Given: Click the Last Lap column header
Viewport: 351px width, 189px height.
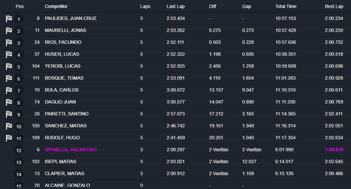Looking at the screenshot, I should click(176, 6).
